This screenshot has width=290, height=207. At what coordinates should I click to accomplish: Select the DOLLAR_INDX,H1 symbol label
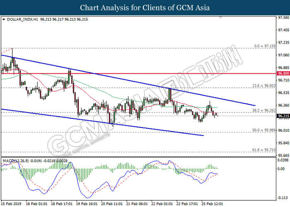point(22,19)
